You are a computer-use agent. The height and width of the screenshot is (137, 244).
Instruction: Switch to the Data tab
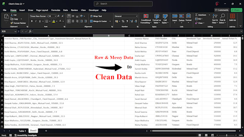click(66, 10)
